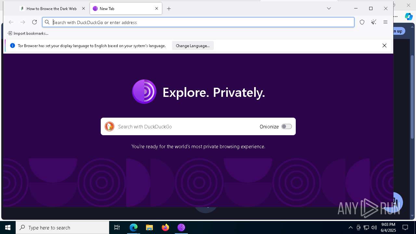Click the volume speaker tray icon
The width and height of the screenshot is (416, 234).
374,227
